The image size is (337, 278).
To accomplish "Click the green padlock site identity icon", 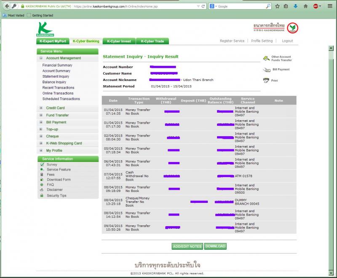I will 23,6.
